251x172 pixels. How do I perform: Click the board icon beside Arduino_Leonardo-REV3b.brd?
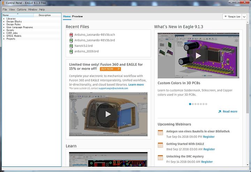[x=71, y=41]
